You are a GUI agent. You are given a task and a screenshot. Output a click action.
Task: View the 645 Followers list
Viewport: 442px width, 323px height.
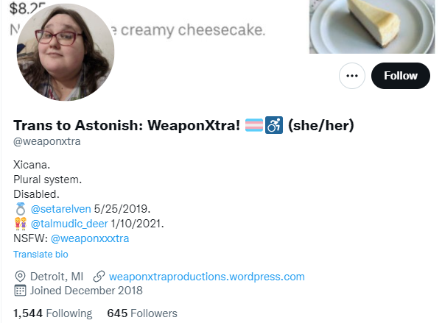click(x=142, y=313)
